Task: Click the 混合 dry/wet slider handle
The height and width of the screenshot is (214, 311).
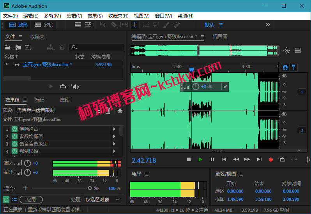Action: click(x=90, y=188)
